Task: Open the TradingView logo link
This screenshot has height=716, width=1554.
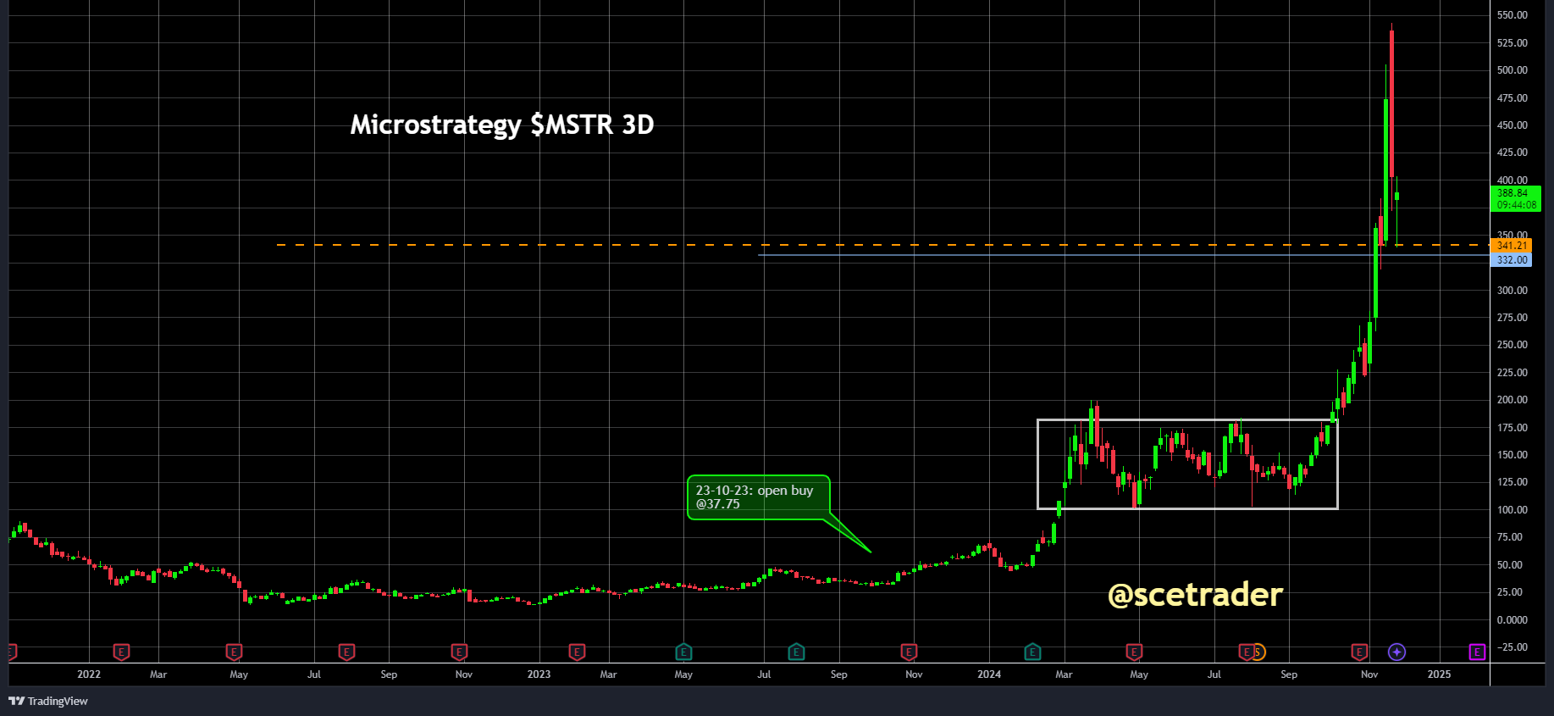Action: [x=48, y=701]
